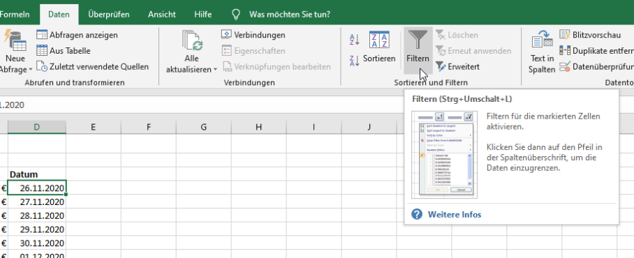
Task: Select column G header
Action: pyautogui.click(x=203, y=127)
